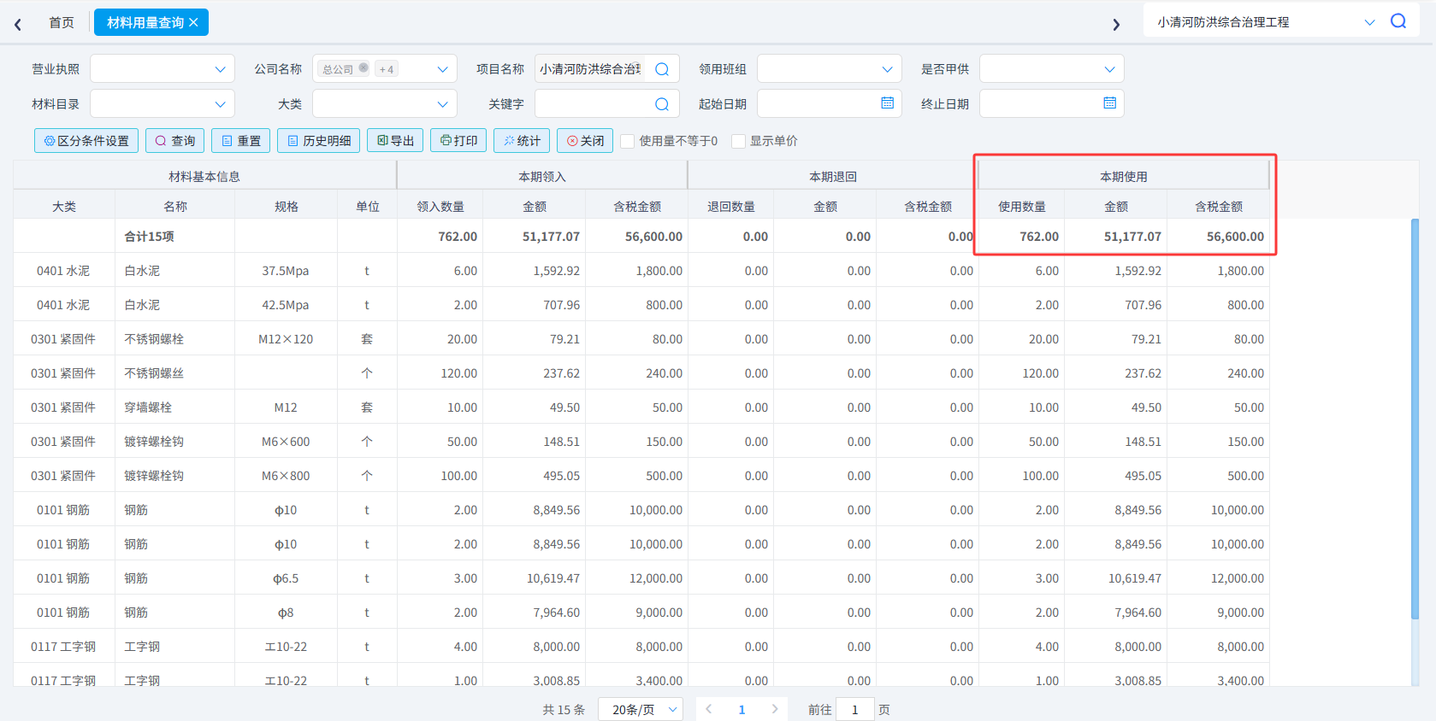Click the left tab-scroll arrow icon
This screenshot has height=721, width=1436.
pyautogui.click(x=18, y=24)
